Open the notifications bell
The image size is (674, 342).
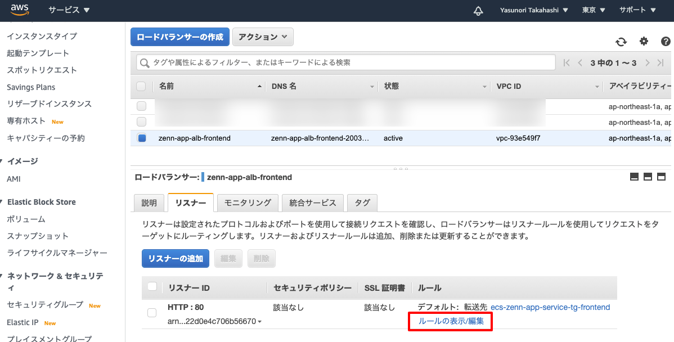(x=478, y=10)
